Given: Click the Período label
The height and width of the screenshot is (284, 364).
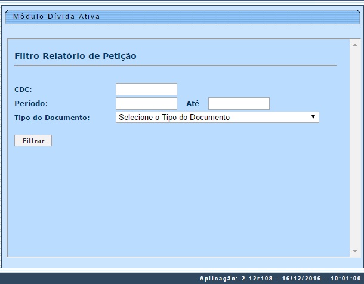Looking at the screenshot, I should click(31, 104).
